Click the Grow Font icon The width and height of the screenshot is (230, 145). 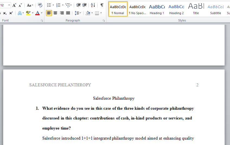pos(14,5)
